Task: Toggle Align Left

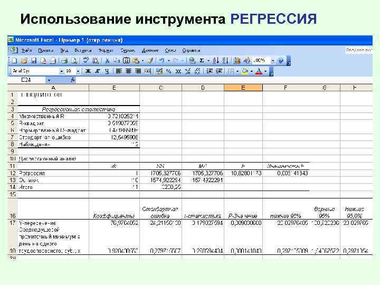Action: coord(119,71)
